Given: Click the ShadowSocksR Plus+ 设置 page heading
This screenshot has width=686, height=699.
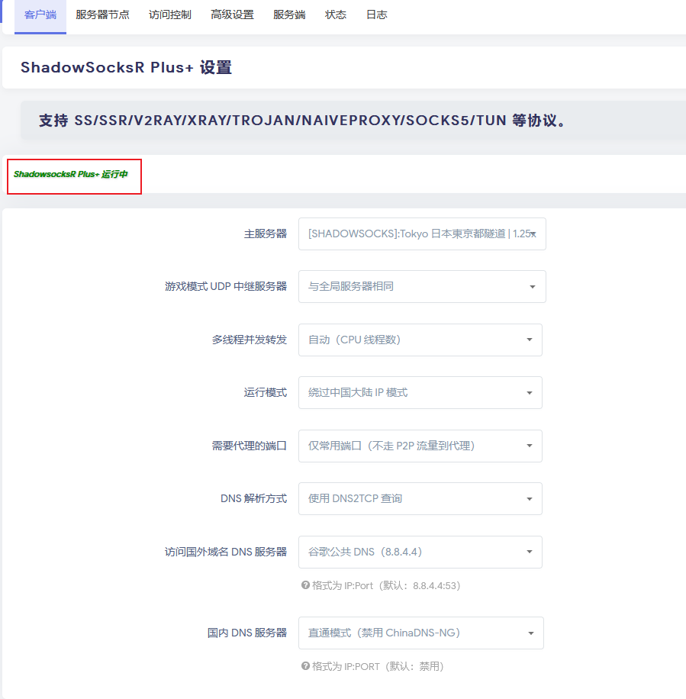Looking at the screenshot, I should (126, 67).
